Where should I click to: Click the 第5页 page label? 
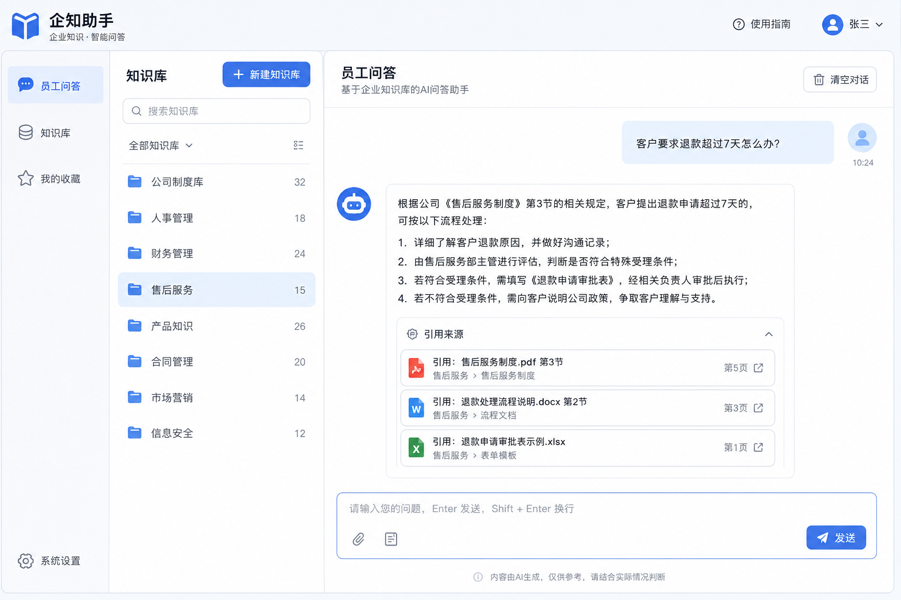pos(736,368)
